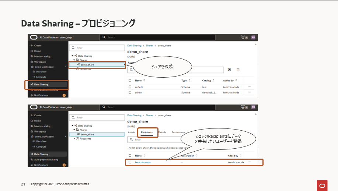338x191 pixels.
Task: Collapse the Data Sharing tree node in the lower screenshot
Action: pyautogui.click(x=72, y=125)
